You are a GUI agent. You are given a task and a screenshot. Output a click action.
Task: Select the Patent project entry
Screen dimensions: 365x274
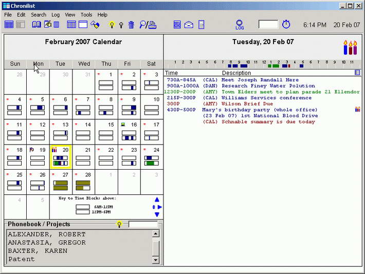[x=22, y=259]
